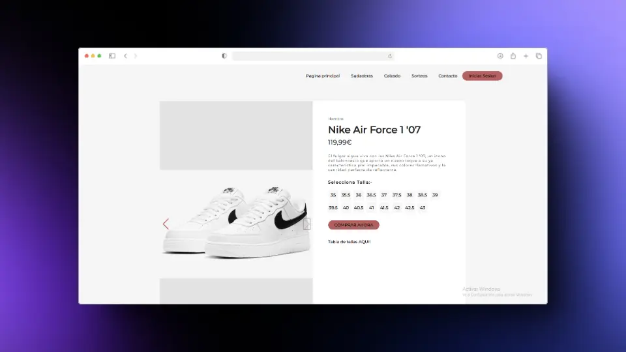The image size is (626, 352).
Task: Open the Contacto menu item
Action: [447, 76]
